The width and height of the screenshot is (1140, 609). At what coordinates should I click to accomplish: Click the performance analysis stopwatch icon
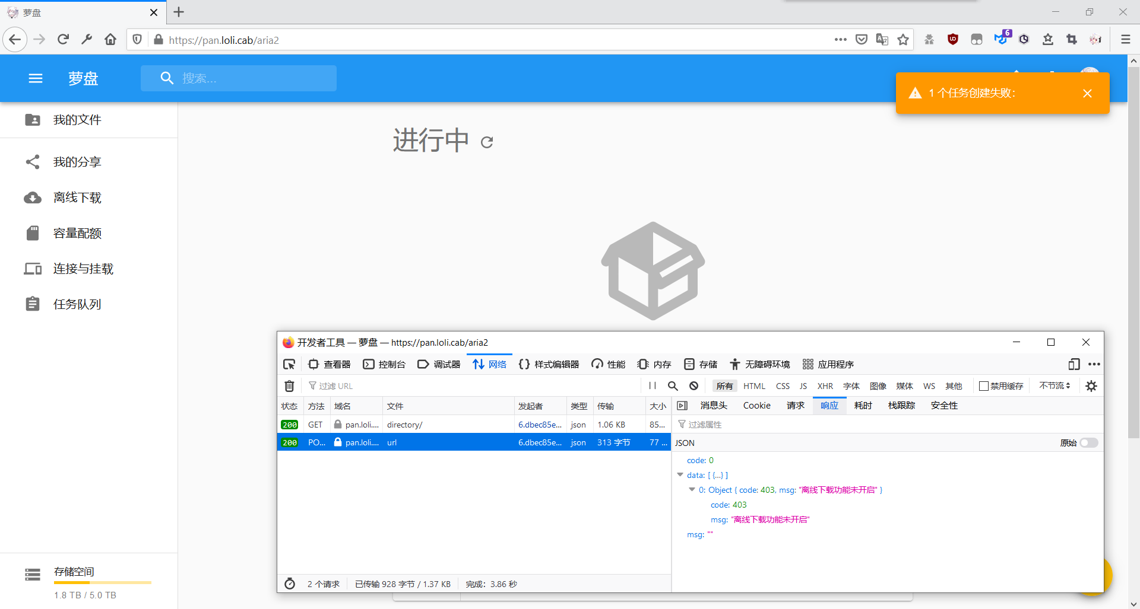pyautogui.click(x=290, y=584)
